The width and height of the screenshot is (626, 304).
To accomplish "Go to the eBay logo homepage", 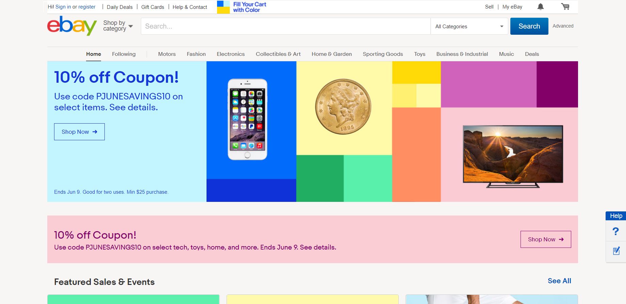I will 72,26.
